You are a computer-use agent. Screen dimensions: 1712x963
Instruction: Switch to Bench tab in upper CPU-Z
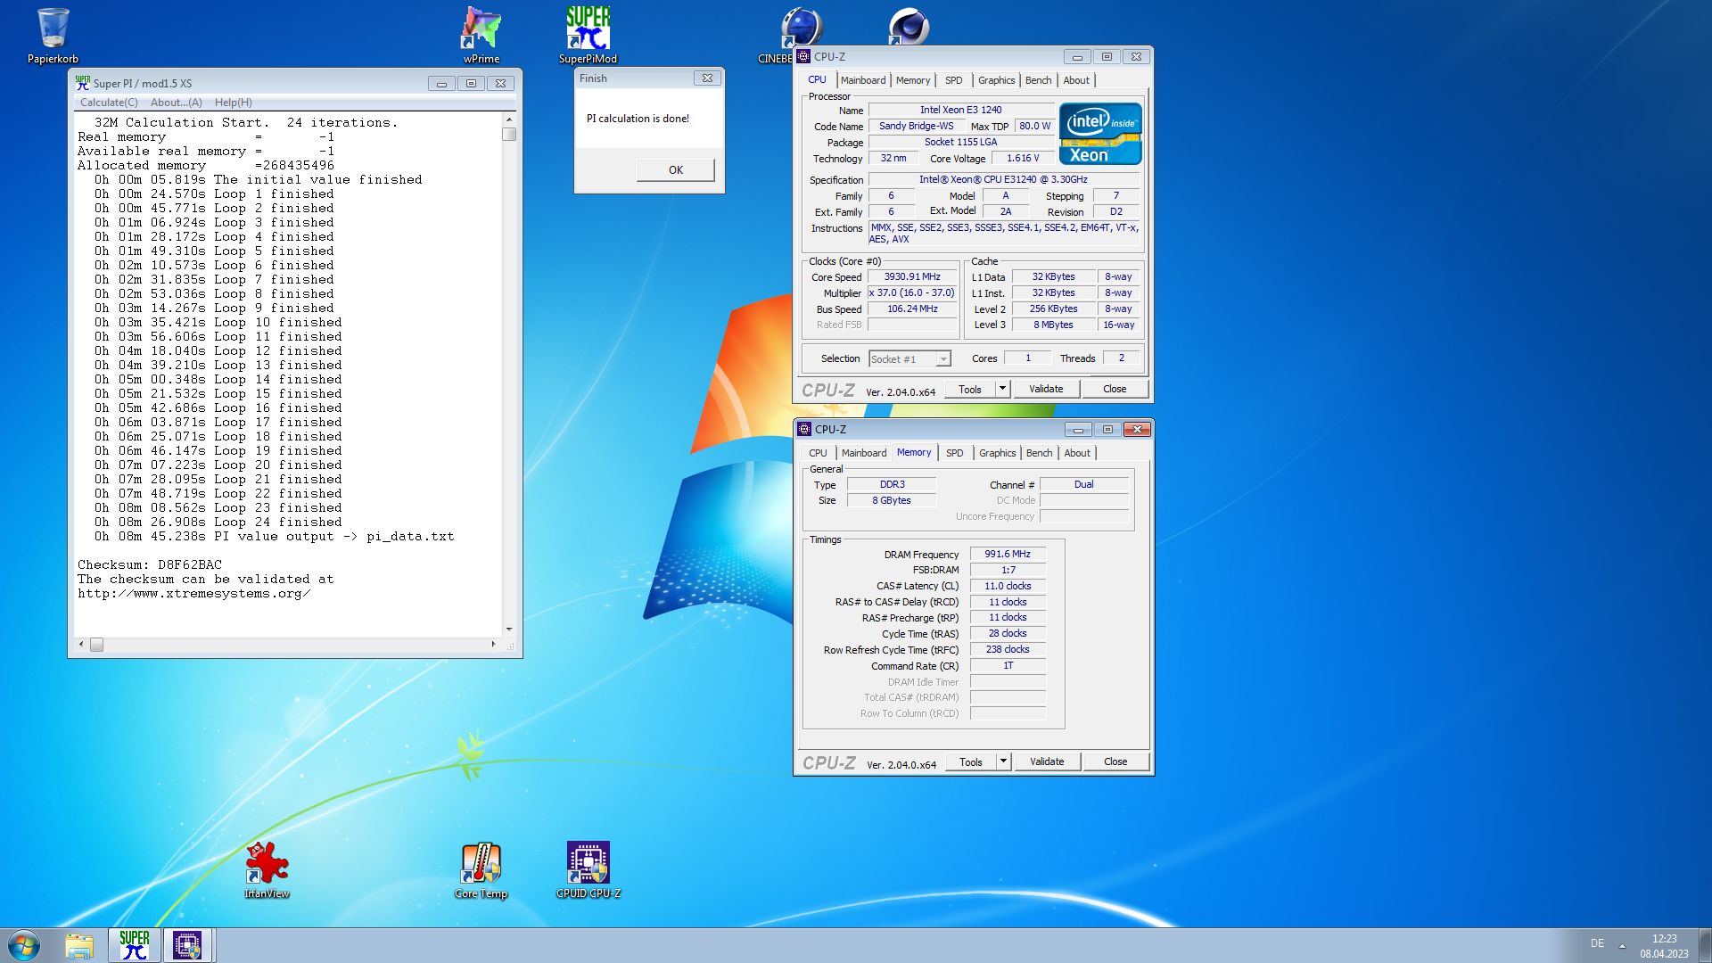click(1038, 80)
